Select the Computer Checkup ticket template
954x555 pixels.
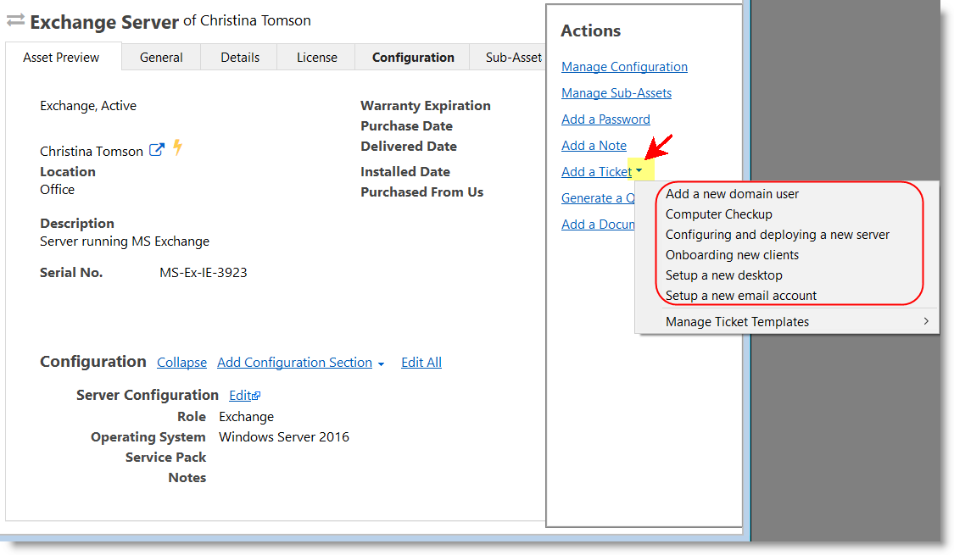718,214
